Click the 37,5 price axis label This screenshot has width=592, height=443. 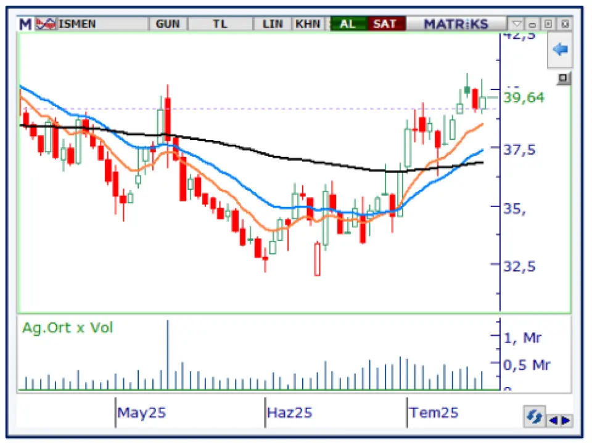click(x=519, y=150)
